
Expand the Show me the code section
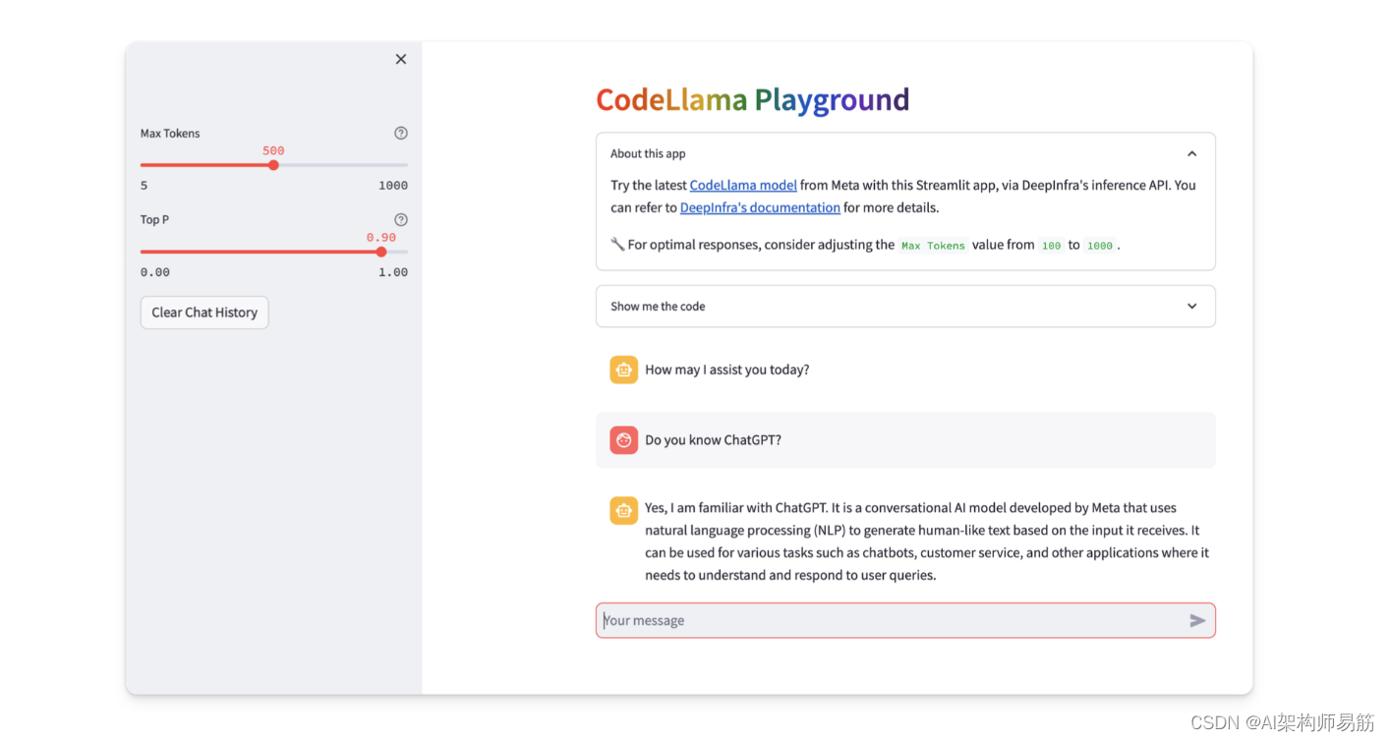[905, 306]
